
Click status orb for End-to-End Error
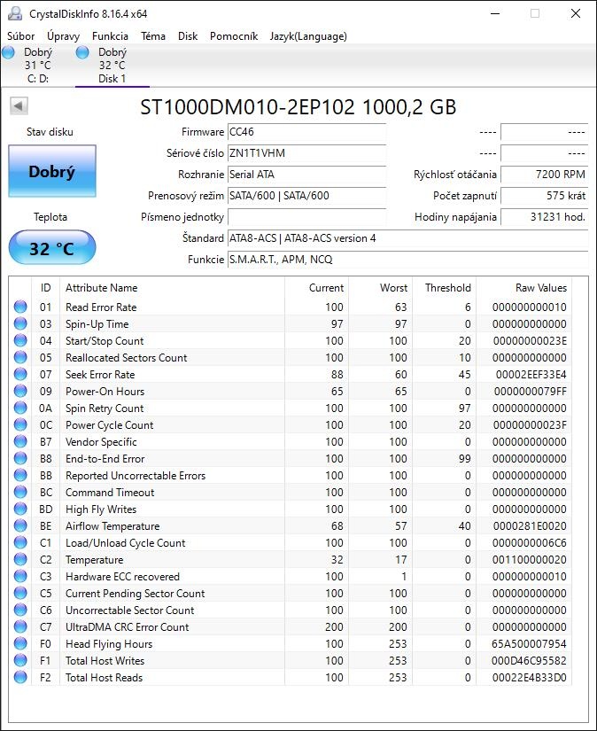20,458
